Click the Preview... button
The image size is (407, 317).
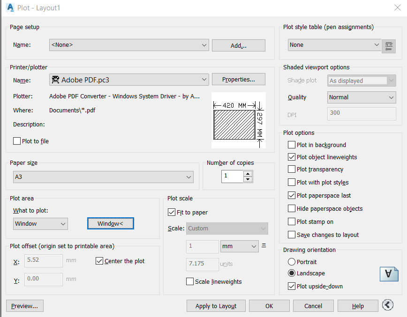coord(25,306)
